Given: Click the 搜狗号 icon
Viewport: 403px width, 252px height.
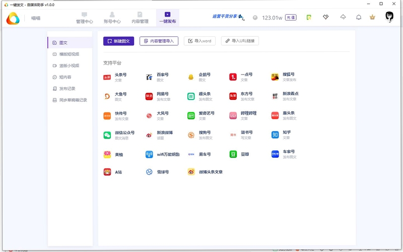Looking at the screenshot, I should [x=191, y=135].
